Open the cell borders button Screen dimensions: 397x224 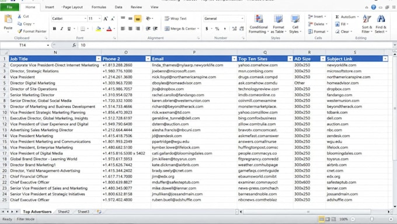[x=83, y=29]
